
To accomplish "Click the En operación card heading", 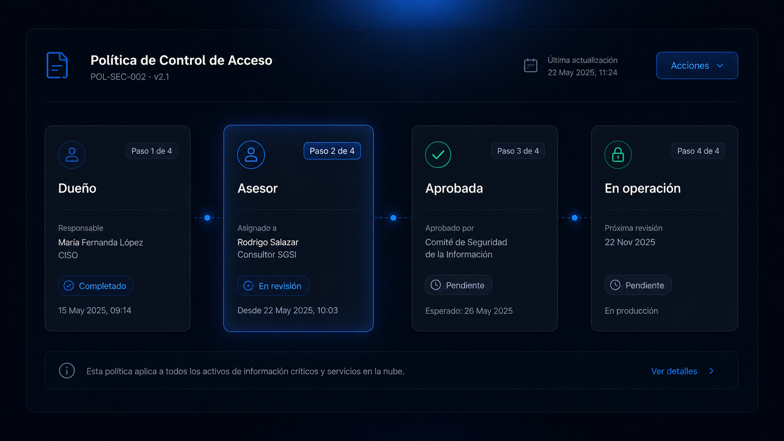I will click(x=642, y=188).
